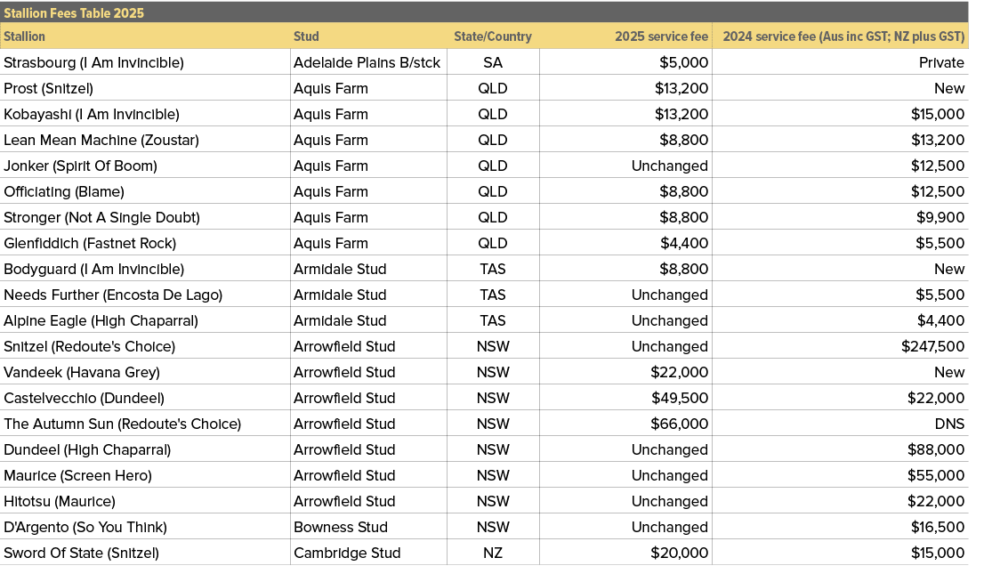Click the DNS cell for The Autumn Sun
This screenshot has height=582, width=1000.
pos(950,424)
